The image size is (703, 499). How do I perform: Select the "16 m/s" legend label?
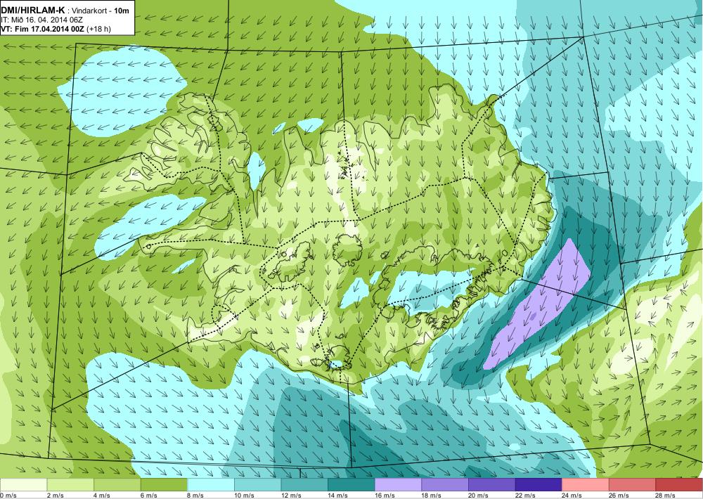(x=385, y=495)
